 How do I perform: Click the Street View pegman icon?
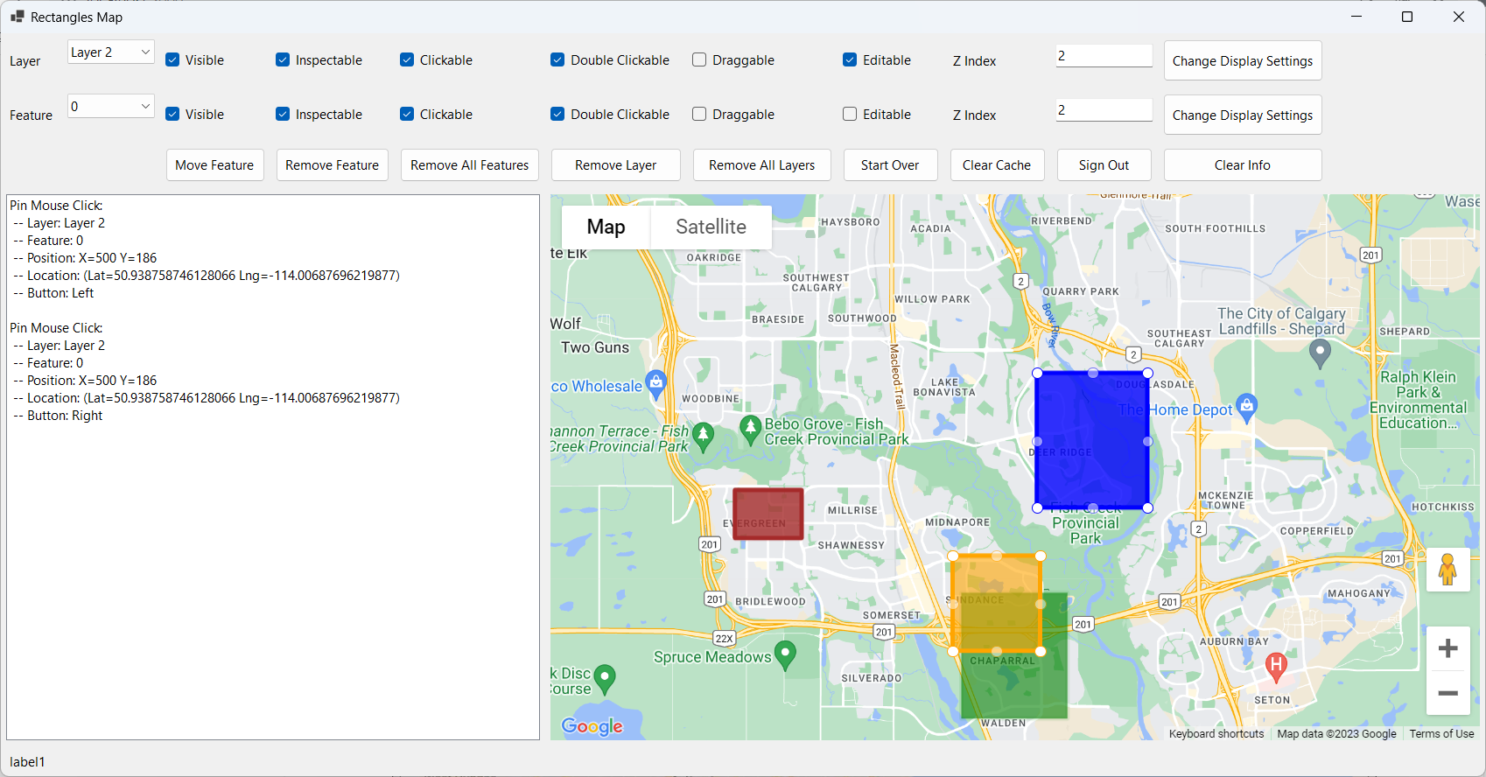pyautogui.click(x=1447, y=570)
